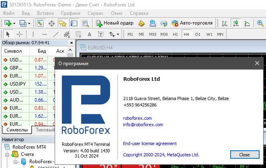266x168 pixels.
Task: Select the active H4 timeframe button
Action: click(186, 35)
